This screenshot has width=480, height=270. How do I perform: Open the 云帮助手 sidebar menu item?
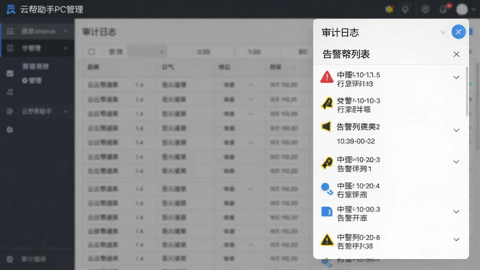(x=37, y=112)
